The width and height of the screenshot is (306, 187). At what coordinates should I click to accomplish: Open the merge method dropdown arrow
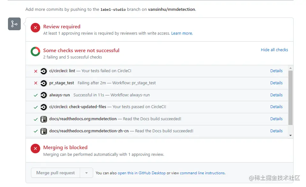86,173
